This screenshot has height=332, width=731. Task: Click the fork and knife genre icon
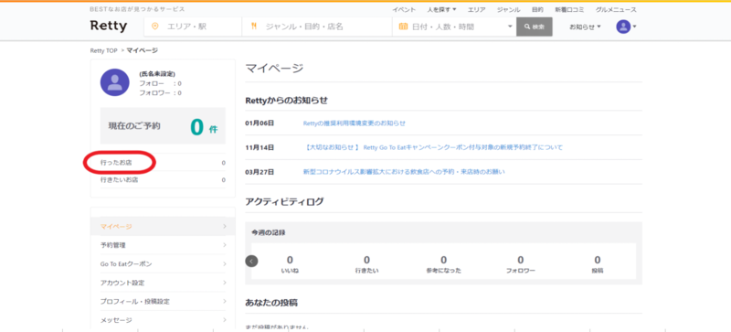point(254,27)
